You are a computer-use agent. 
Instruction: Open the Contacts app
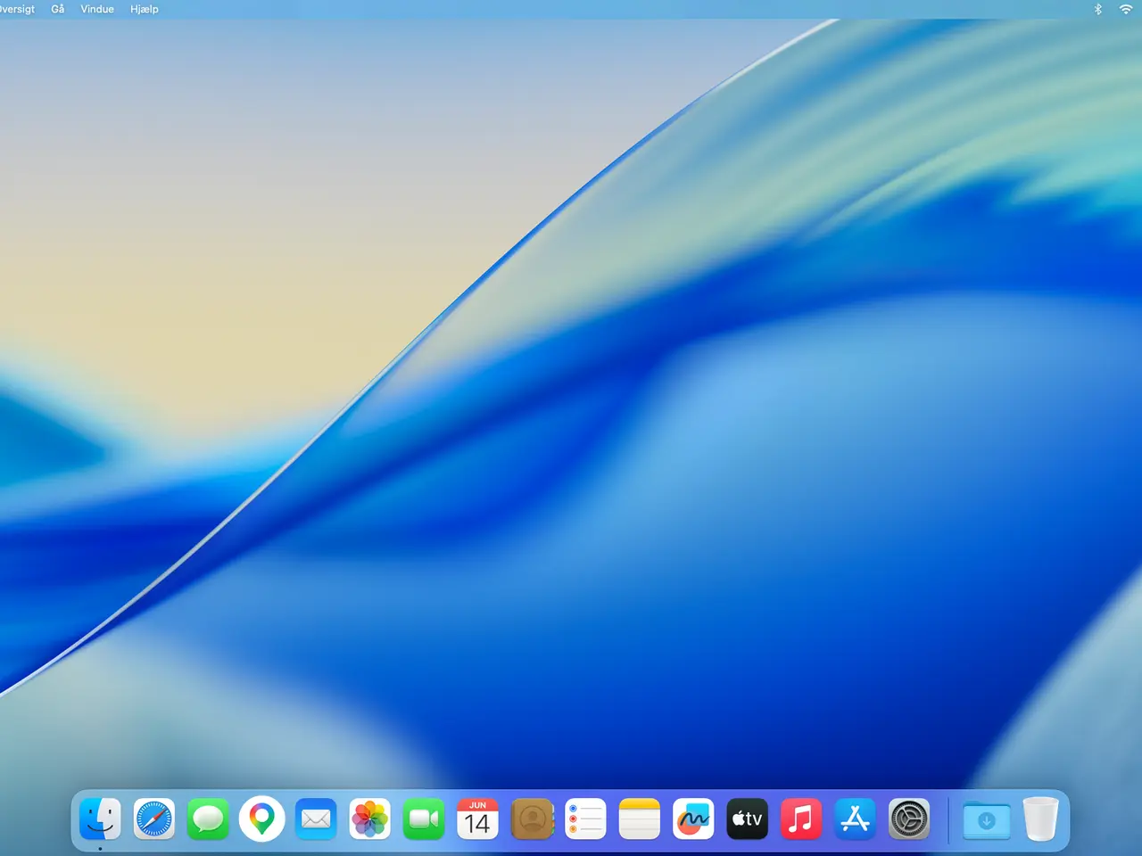click(x=533, y=819)
